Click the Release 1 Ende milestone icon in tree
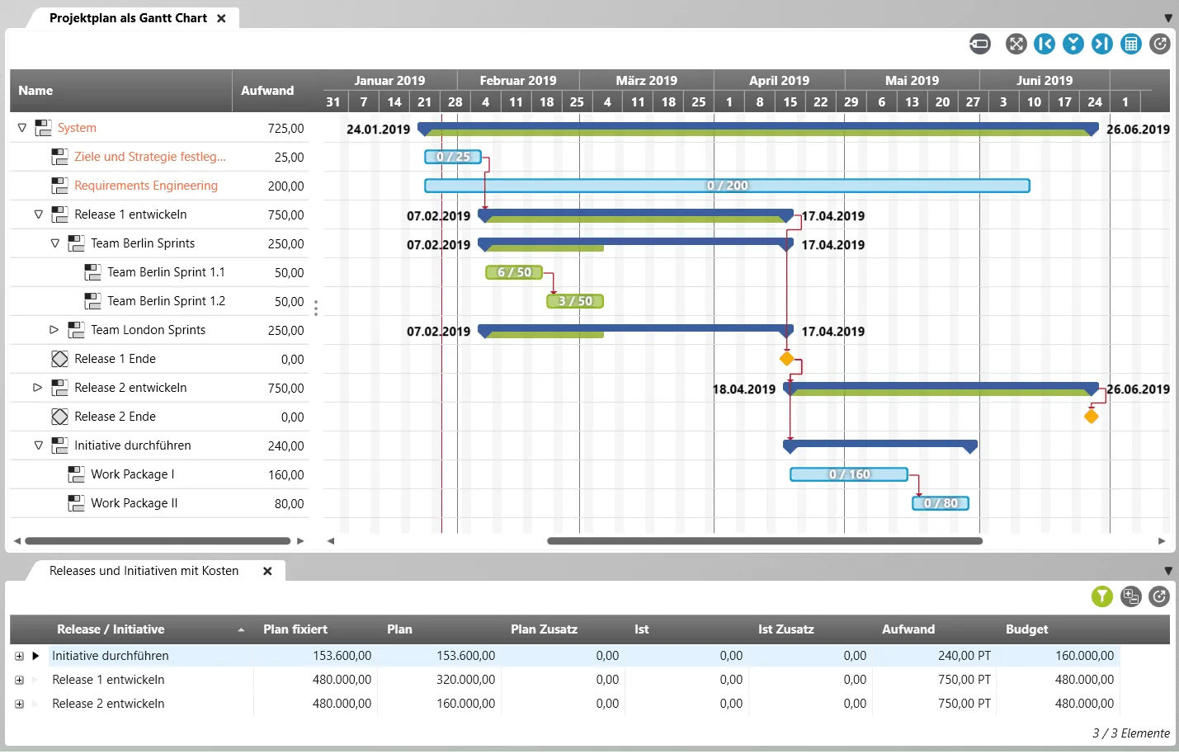1179x754 pixels. 59,359
